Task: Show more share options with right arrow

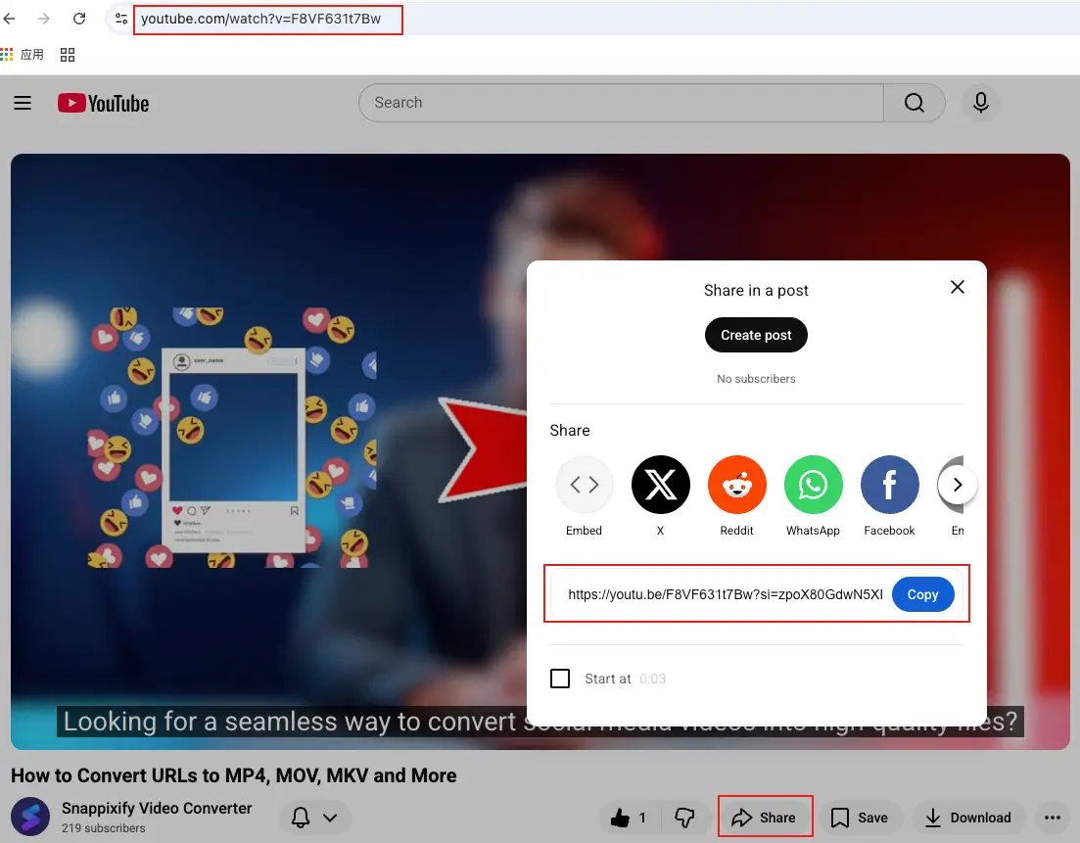Action: [x=958, y=485]
